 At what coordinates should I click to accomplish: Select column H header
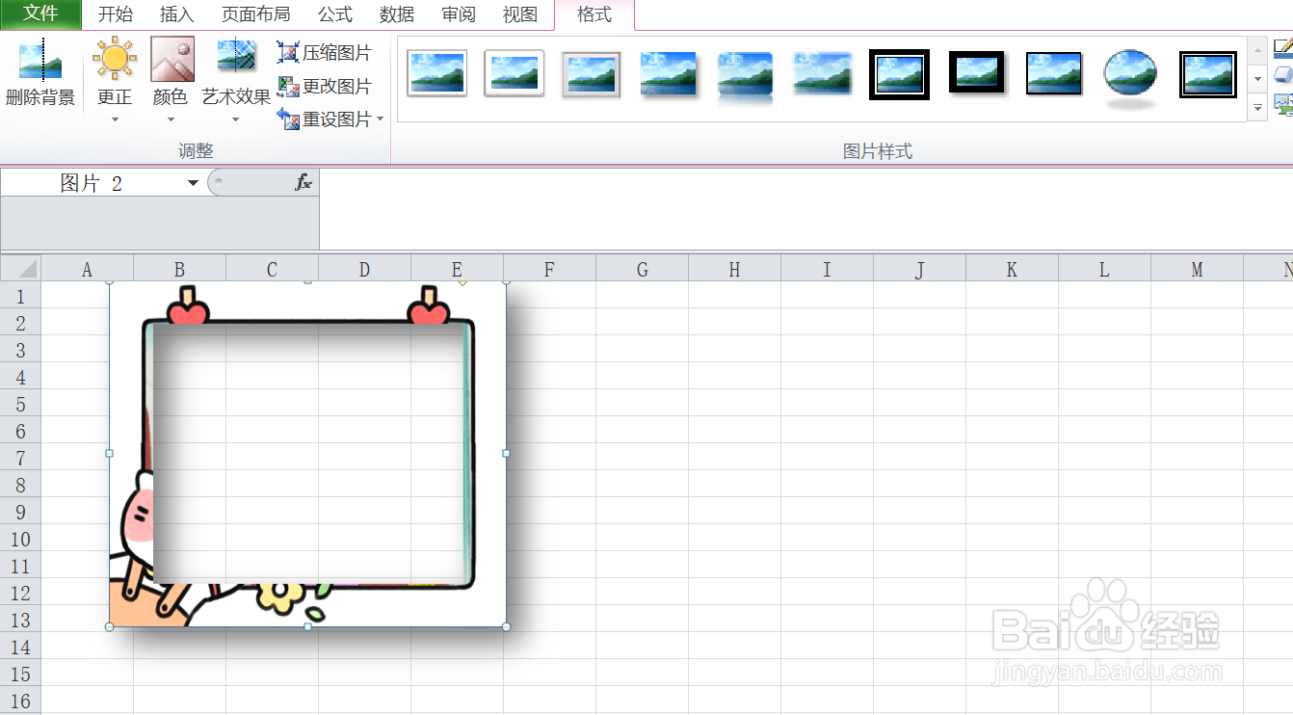point(734,269)
